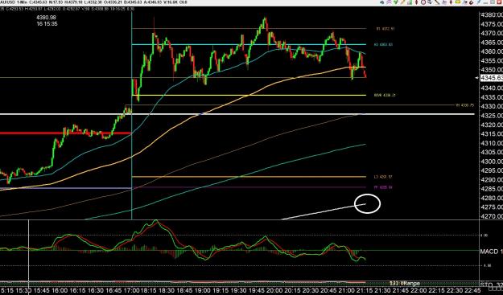
Task: Click the AUDUSD 1-Min chart title text
Action: pyautogui.click(x=13, y=2)
